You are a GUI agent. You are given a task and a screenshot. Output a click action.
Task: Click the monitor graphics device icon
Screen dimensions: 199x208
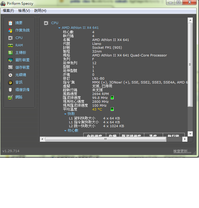[10, 60]
